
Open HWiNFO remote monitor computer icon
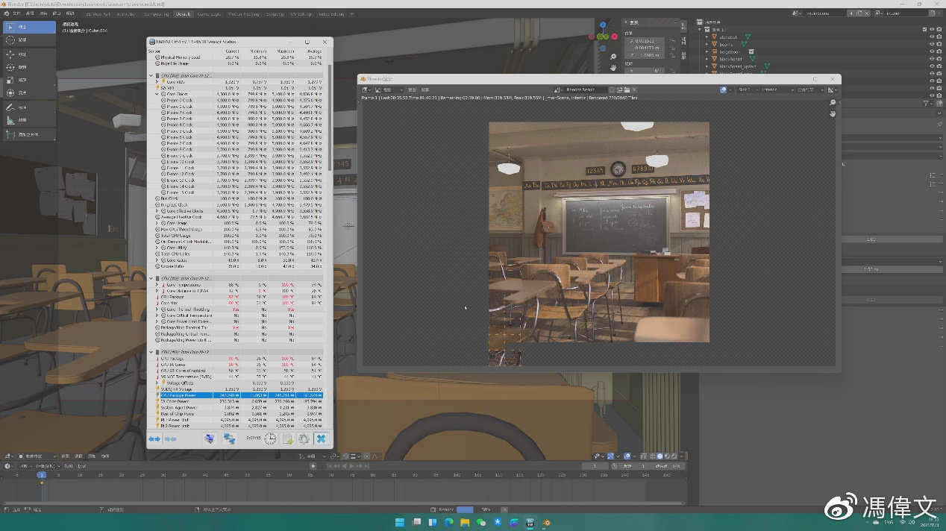click(x=210, y=439)
